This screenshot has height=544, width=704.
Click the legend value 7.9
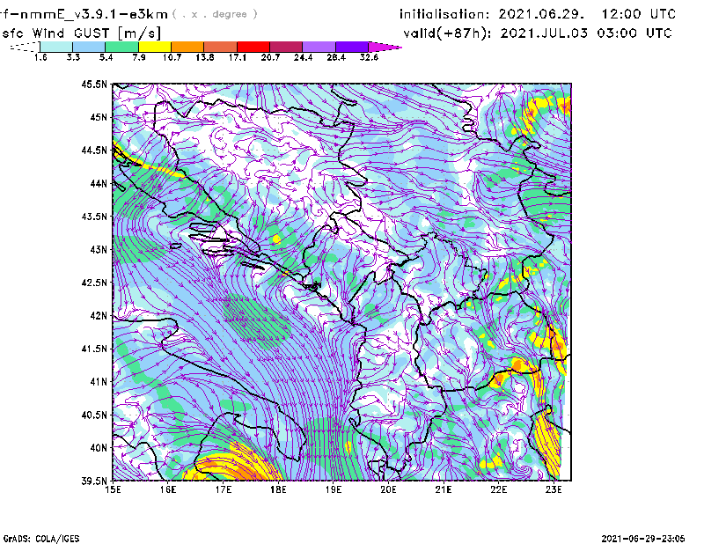click(139, 57)
